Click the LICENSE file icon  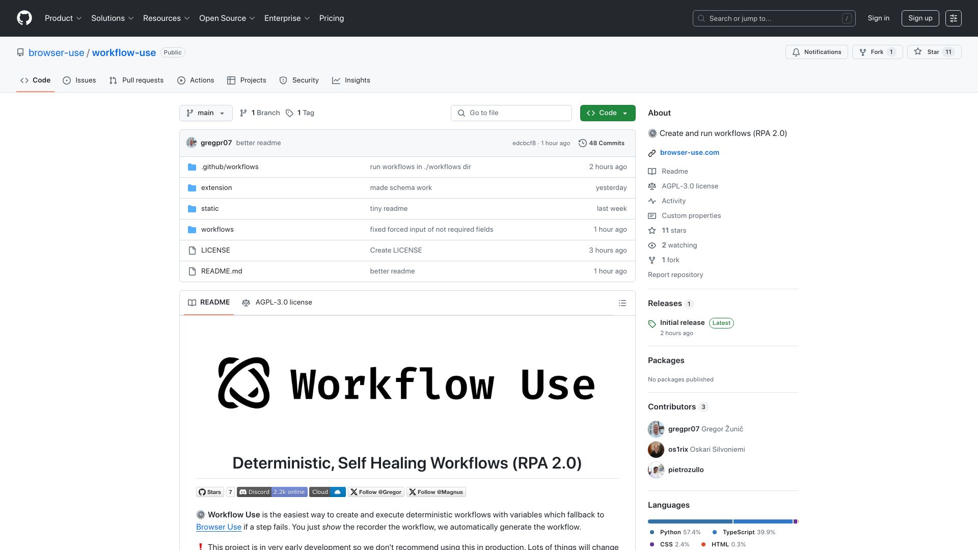coord(192,251)
